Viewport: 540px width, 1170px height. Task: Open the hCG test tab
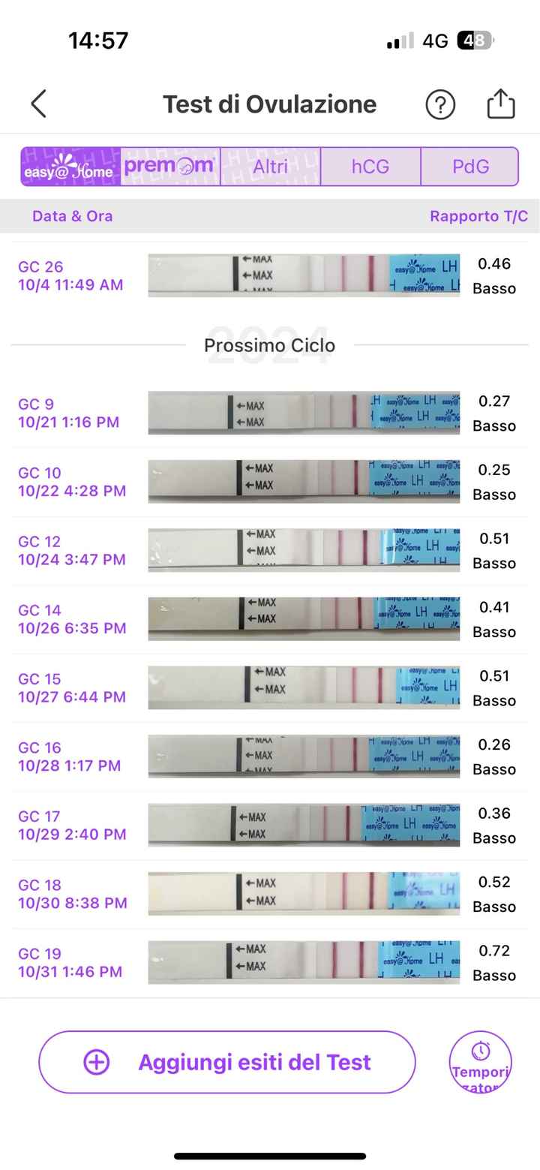point(370,167)
